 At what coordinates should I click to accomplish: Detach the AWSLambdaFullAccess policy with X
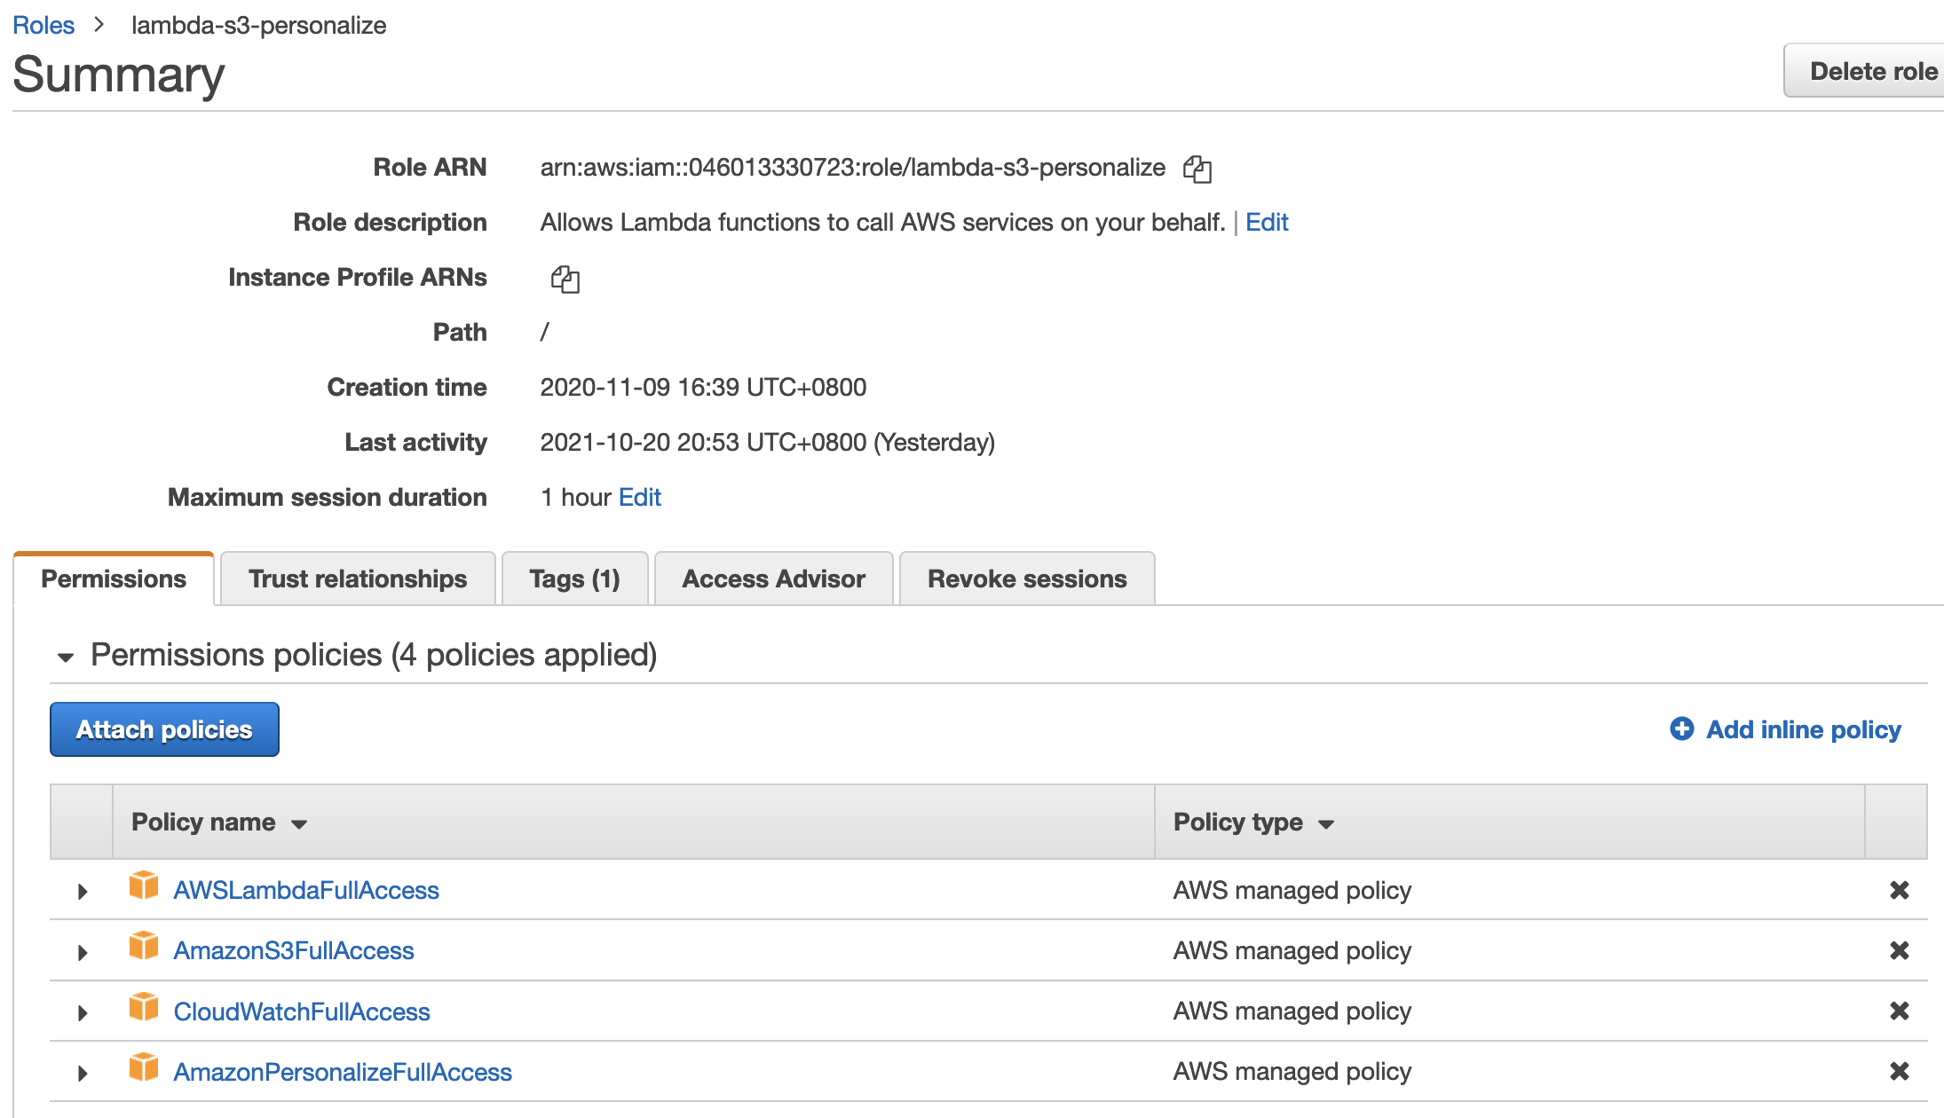click(x=1899, y=890)
